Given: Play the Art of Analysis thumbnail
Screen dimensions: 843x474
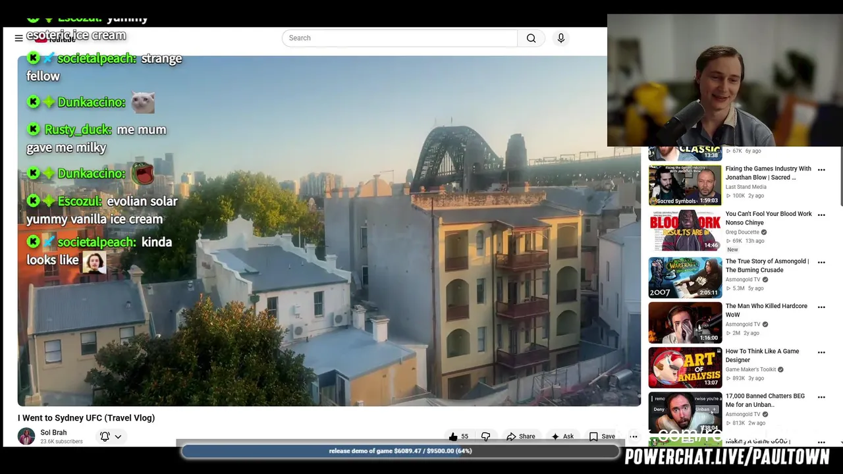Looking at the screenshot, I should point(685,367).
